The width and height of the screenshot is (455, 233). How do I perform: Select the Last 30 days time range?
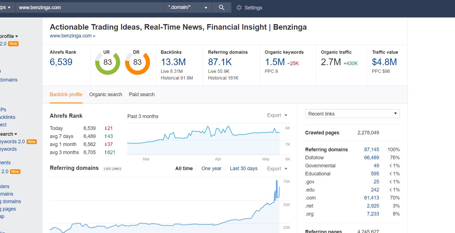point(244,168)
